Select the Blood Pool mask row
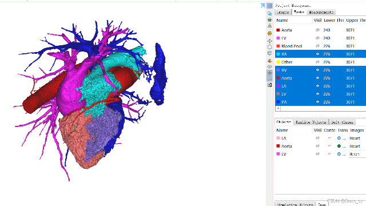Image resolution: width=366 pixels, height=206 pixels. point(320,46)
